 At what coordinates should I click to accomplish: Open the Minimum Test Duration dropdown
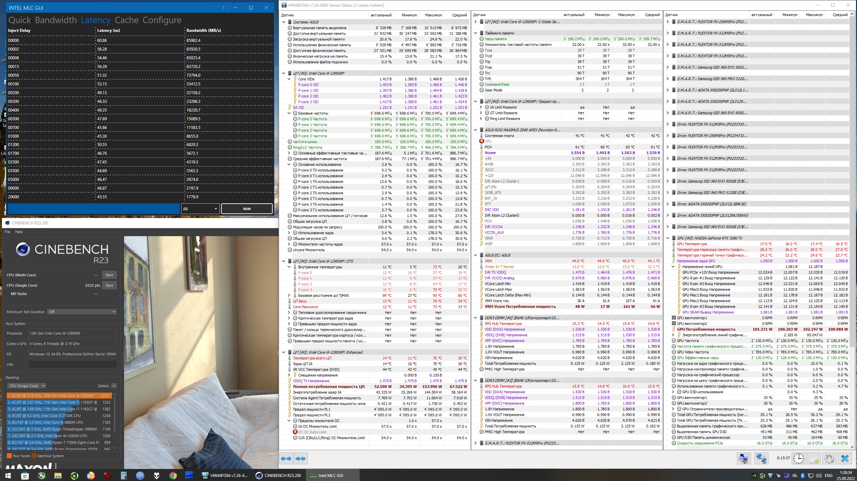[82, 312]
